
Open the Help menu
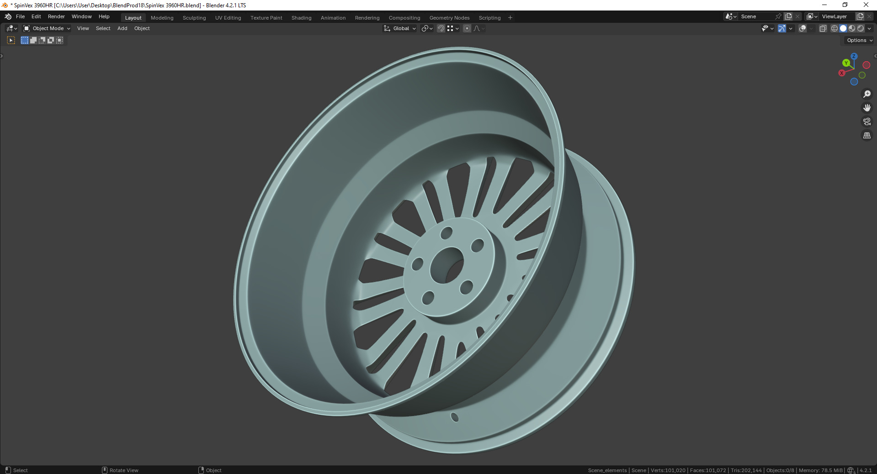point(104,16)
